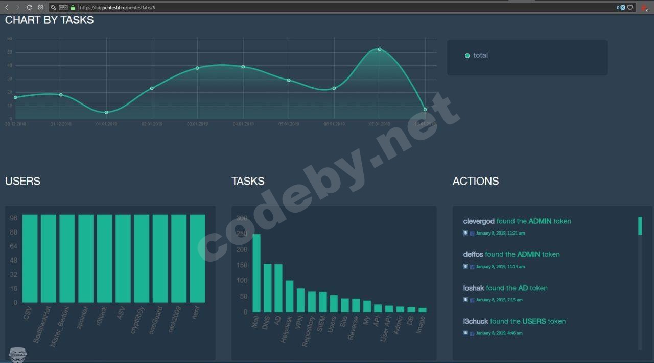654x363 pixels.
Task: Click the zpointer bar in Users chart
Action: click(x=86, y=258)
